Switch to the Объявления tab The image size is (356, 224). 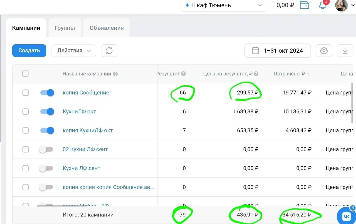click(x=107, y=28)
